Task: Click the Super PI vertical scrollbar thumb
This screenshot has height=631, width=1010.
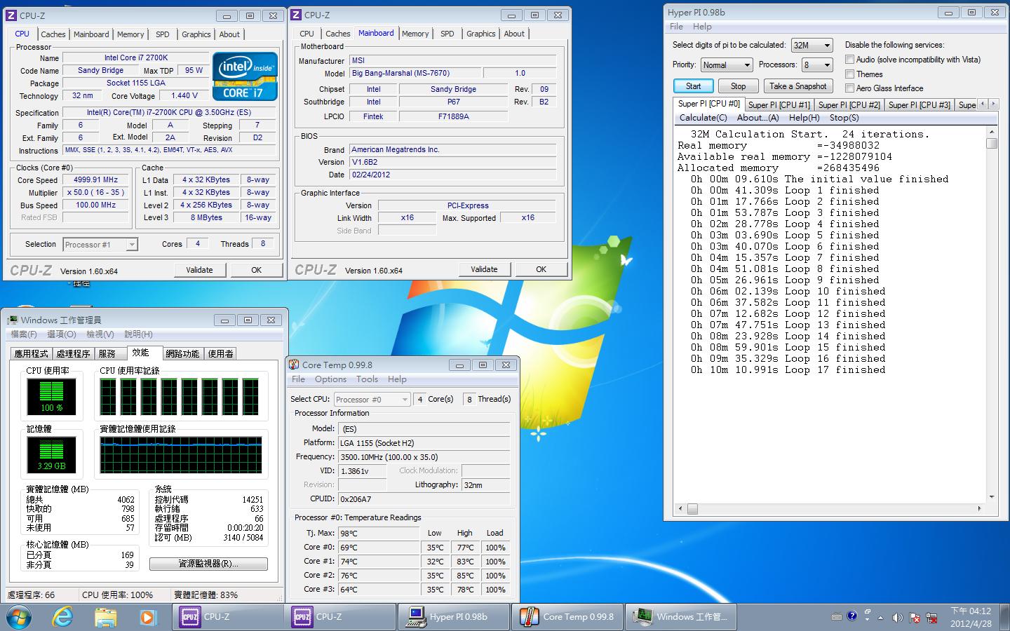Action: coord(991,143)
